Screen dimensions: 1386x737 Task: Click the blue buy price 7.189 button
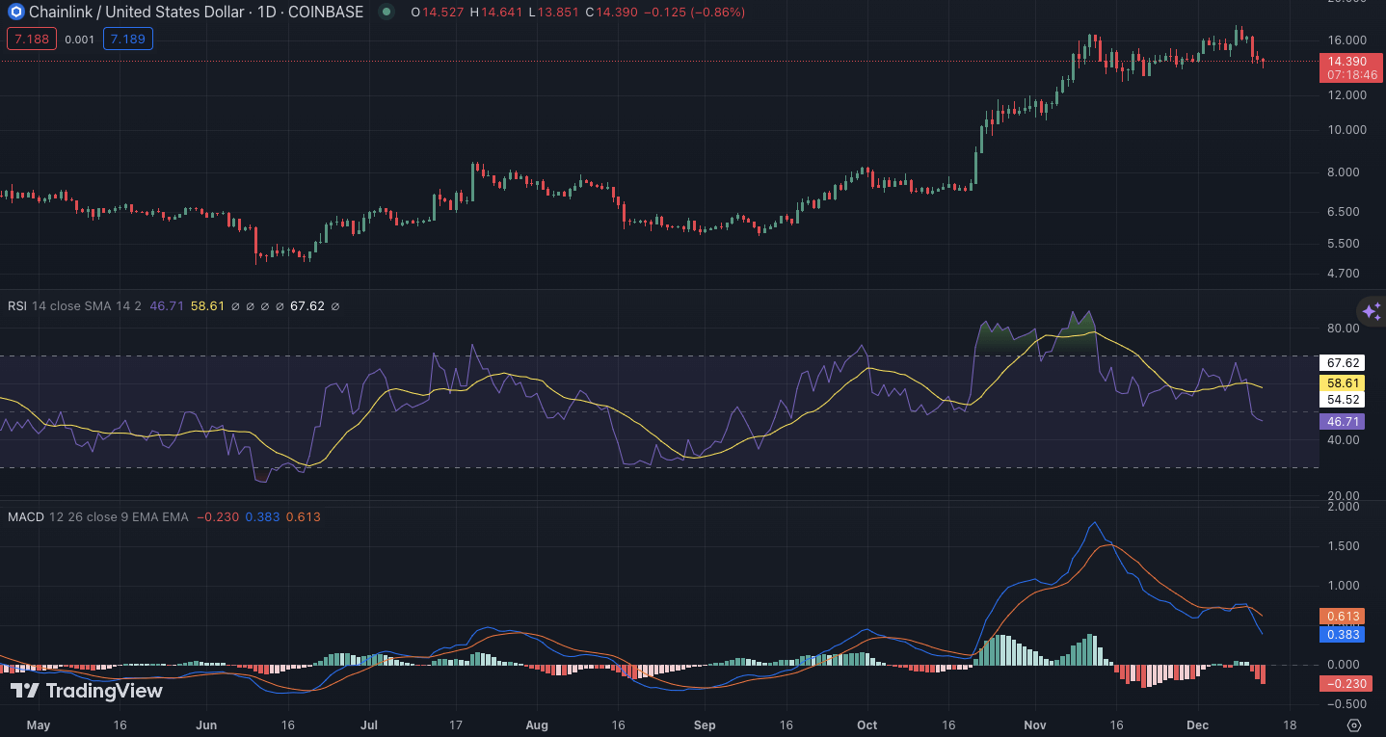pyautogui.click(x=127, y=39)
